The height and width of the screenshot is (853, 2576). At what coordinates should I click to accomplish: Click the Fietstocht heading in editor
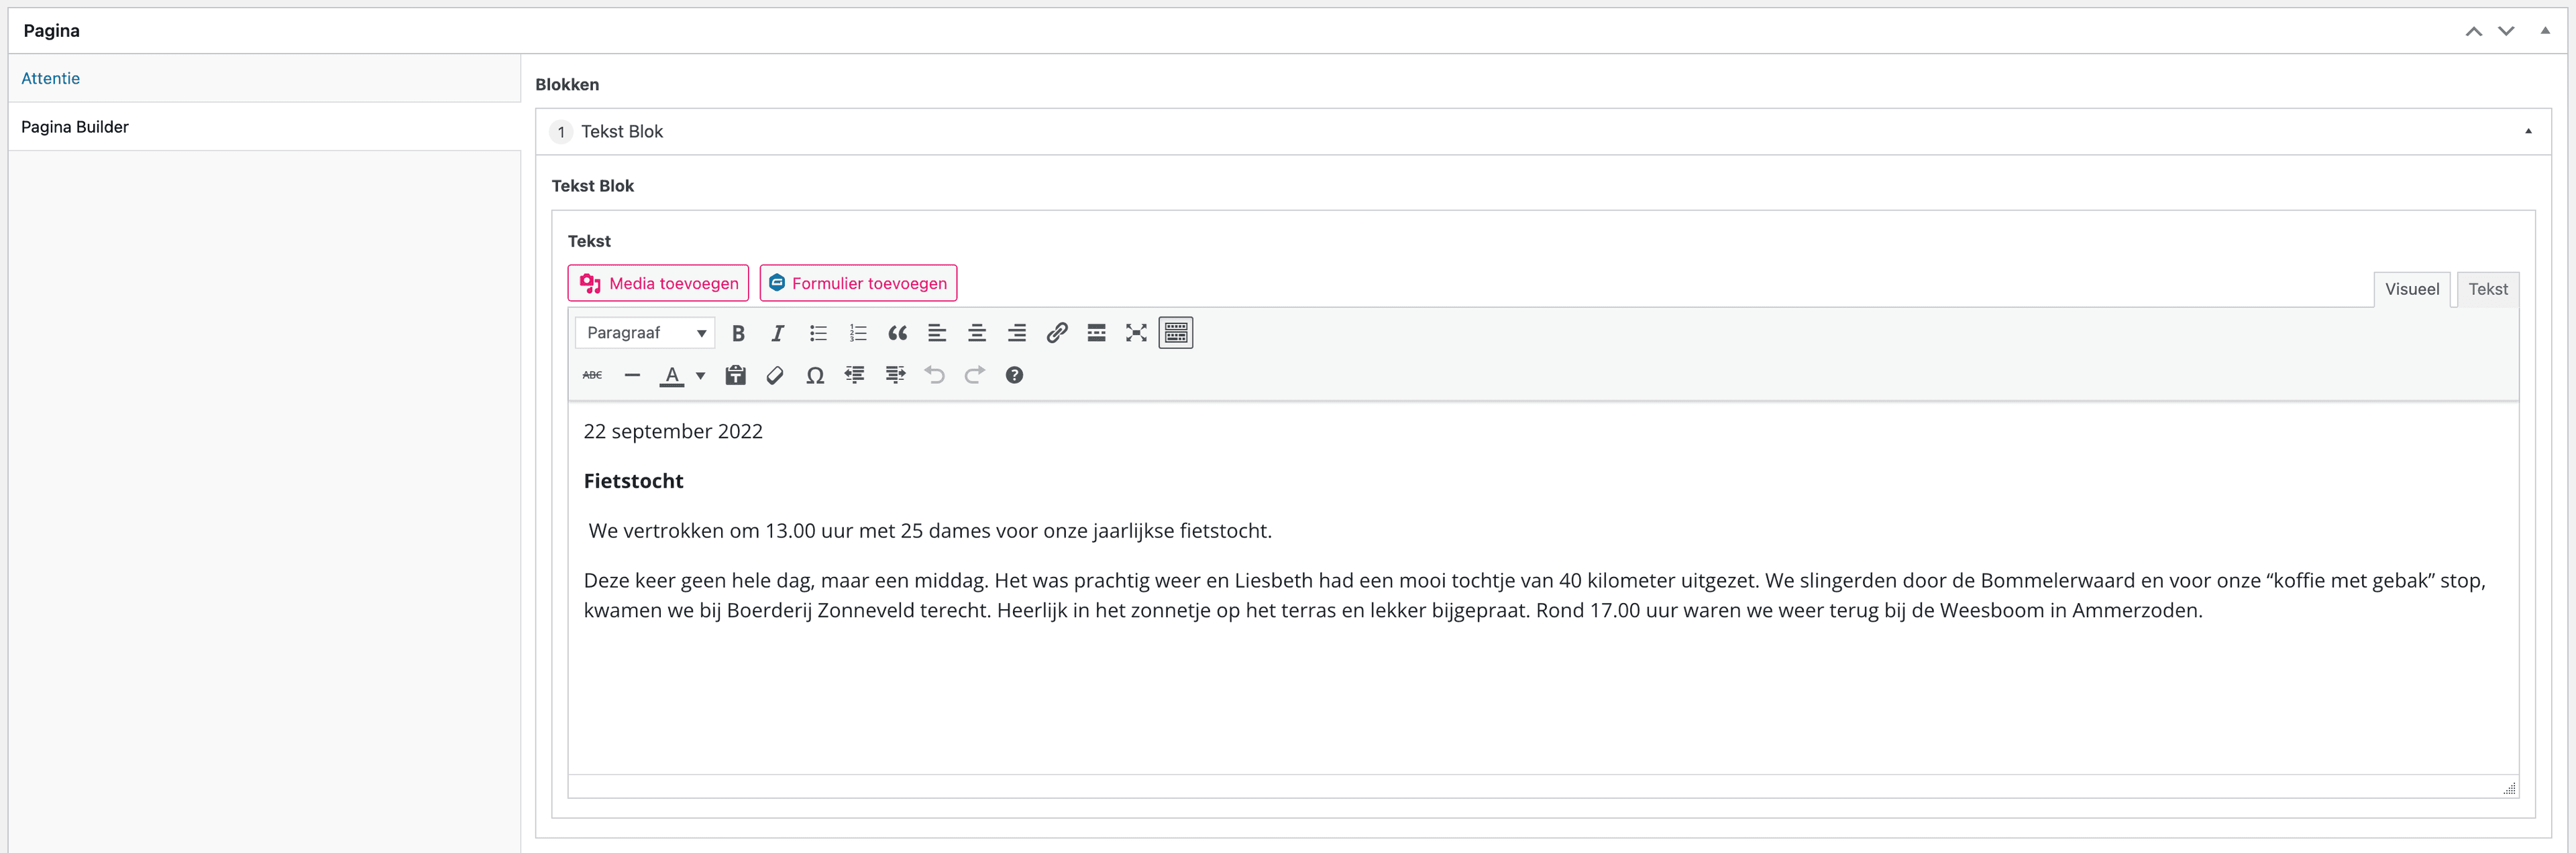633,481
